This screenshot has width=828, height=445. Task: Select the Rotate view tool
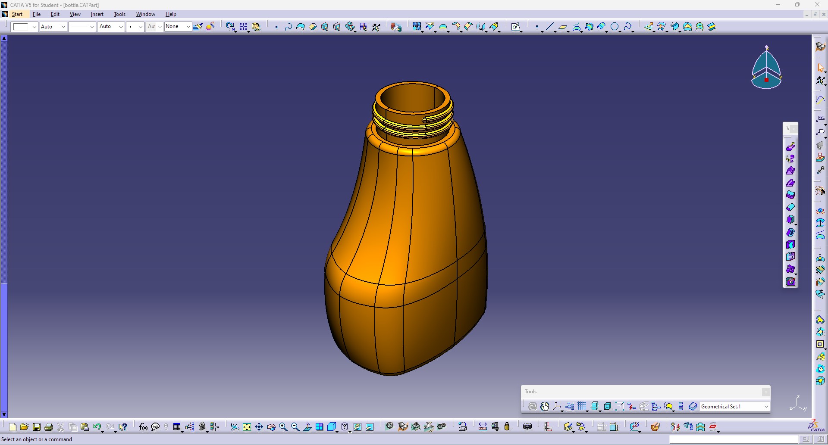pos(271,427)
